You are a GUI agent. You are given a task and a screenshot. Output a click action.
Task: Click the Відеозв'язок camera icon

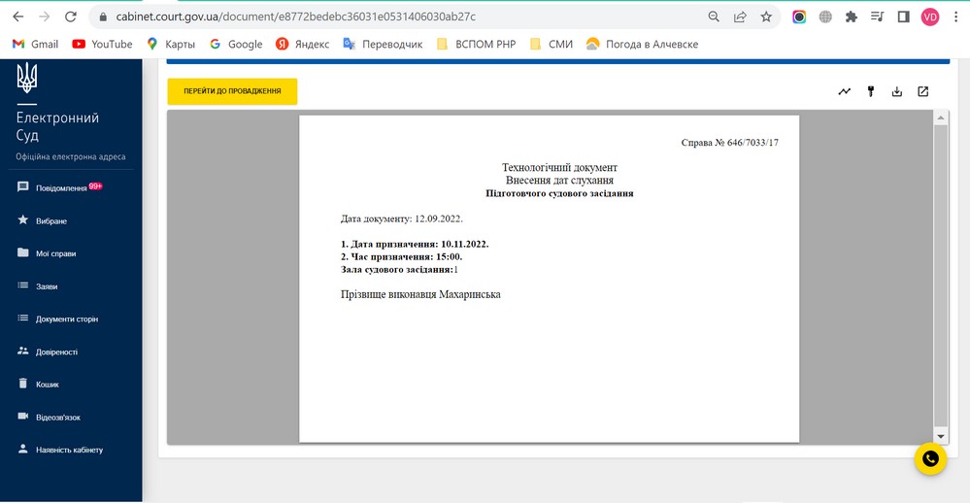pos(23,416)
